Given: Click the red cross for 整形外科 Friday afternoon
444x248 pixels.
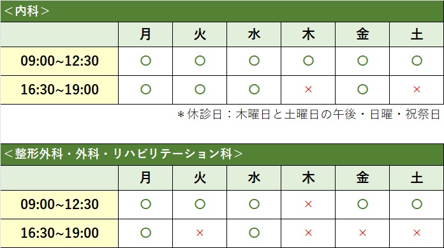Looking at the screenshot, I should click(362, 233).
